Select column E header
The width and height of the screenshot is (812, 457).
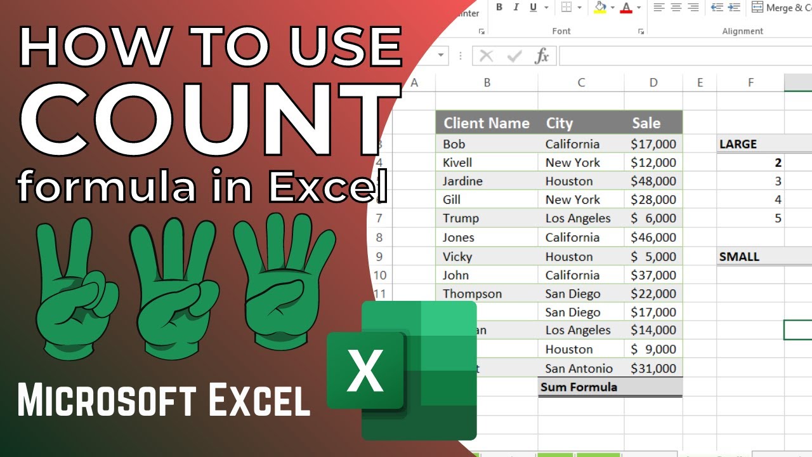tap(700, 83)
